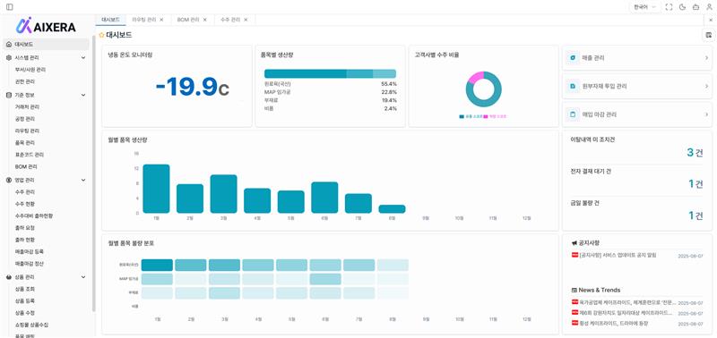This screenshot has width=717, height=338.
Task: Close the 수주 관리 tab
Action: click(246, 20)
